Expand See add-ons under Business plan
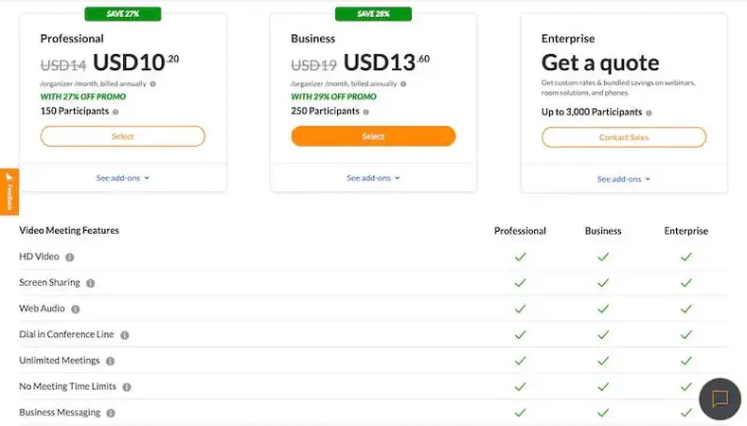Image resolution: width=747 pixels, height=426 pixels. [373, 178]
